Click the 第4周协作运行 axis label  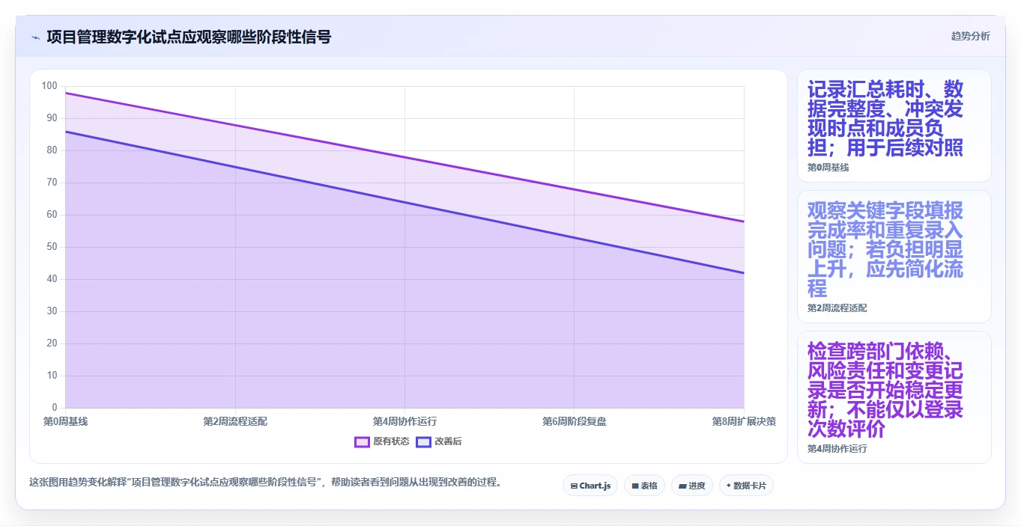405,422
